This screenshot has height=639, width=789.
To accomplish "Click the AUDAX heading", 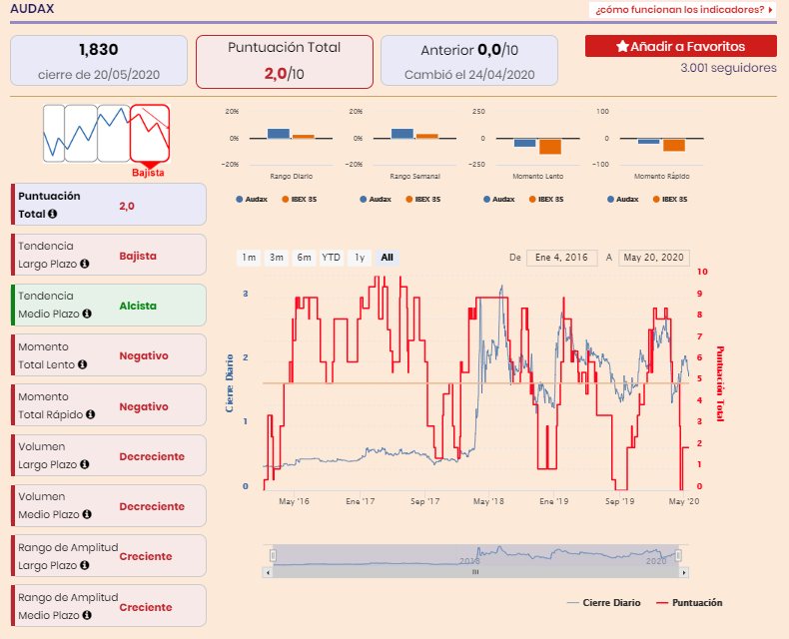I will (32, 9).
